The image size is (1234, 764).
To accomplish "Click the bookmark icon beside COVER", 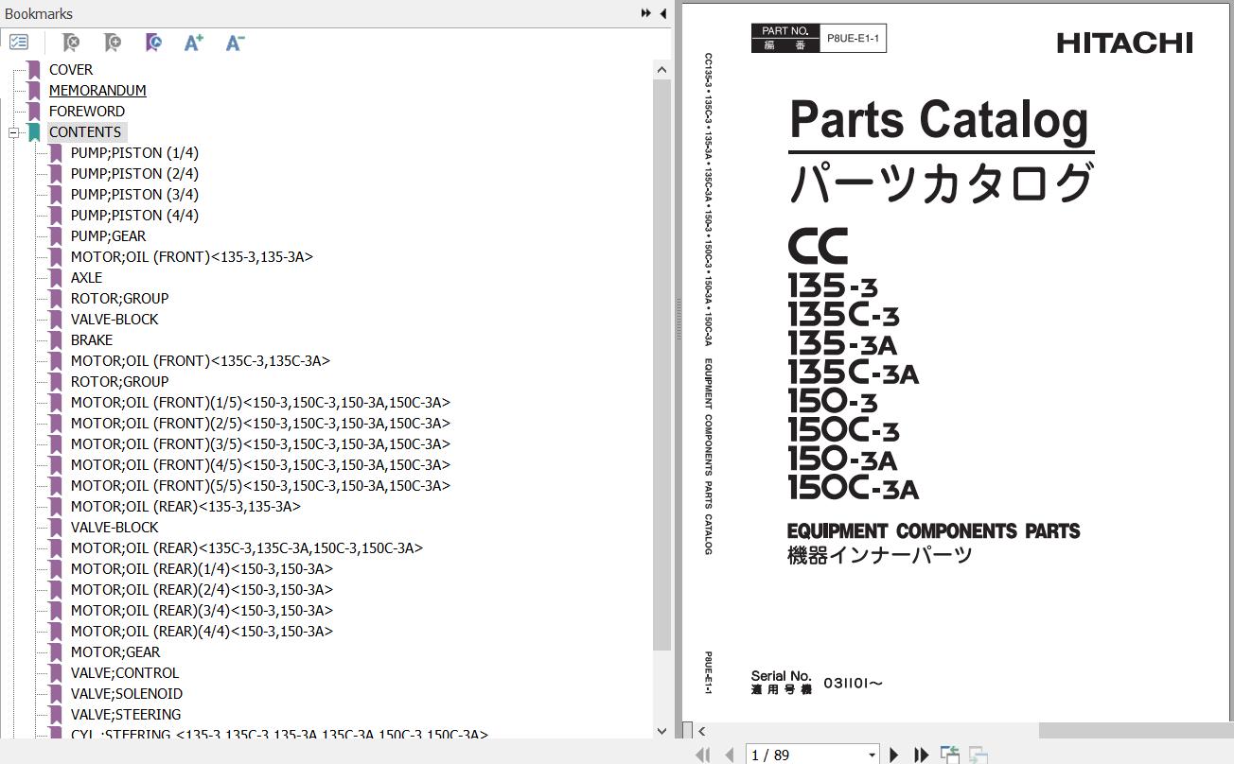I will [x=34, y=69].
